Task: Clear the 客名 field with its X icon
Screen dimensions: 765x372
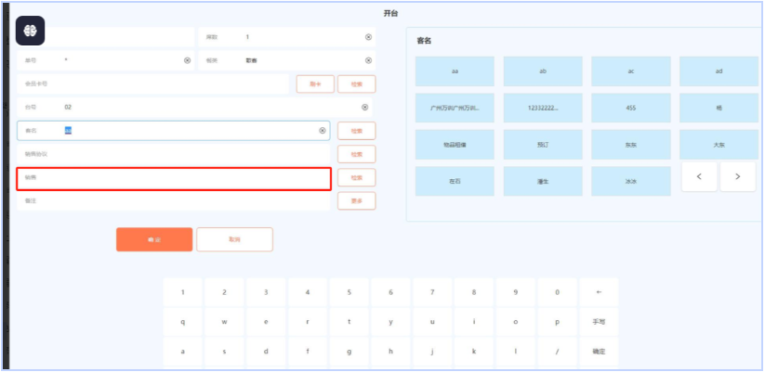Action: pyautogui.click(x=323, y=131)
